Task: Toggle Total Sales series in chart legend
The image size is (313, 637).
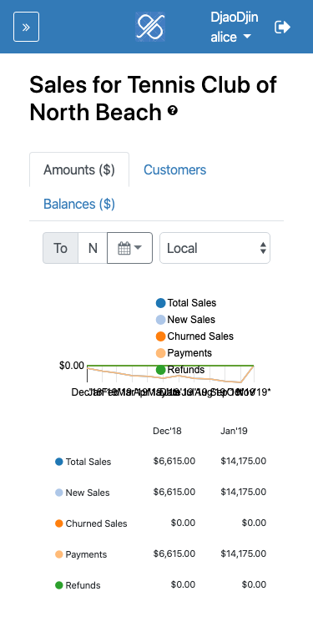Action: click(x=186, y=303)
